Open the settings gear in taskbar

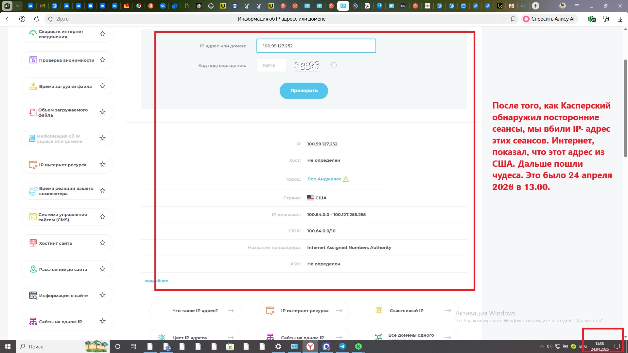point(278,346)
